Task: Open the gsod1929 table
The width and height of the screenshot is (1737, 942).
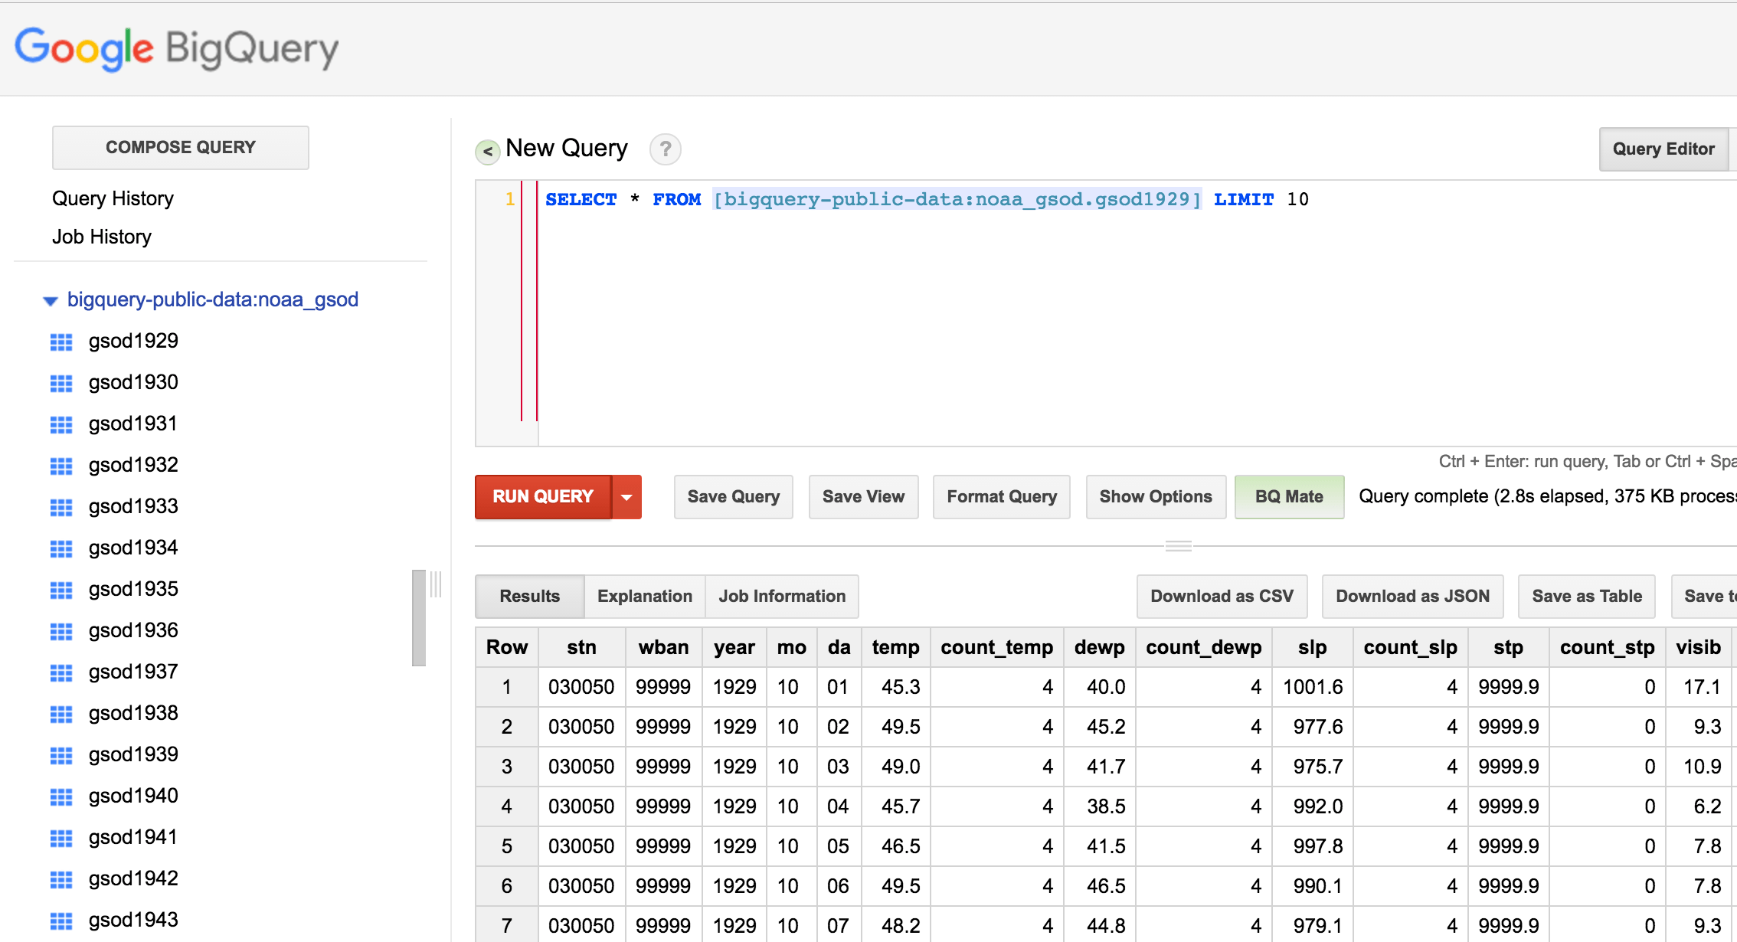Action: (x=133, y=341)
